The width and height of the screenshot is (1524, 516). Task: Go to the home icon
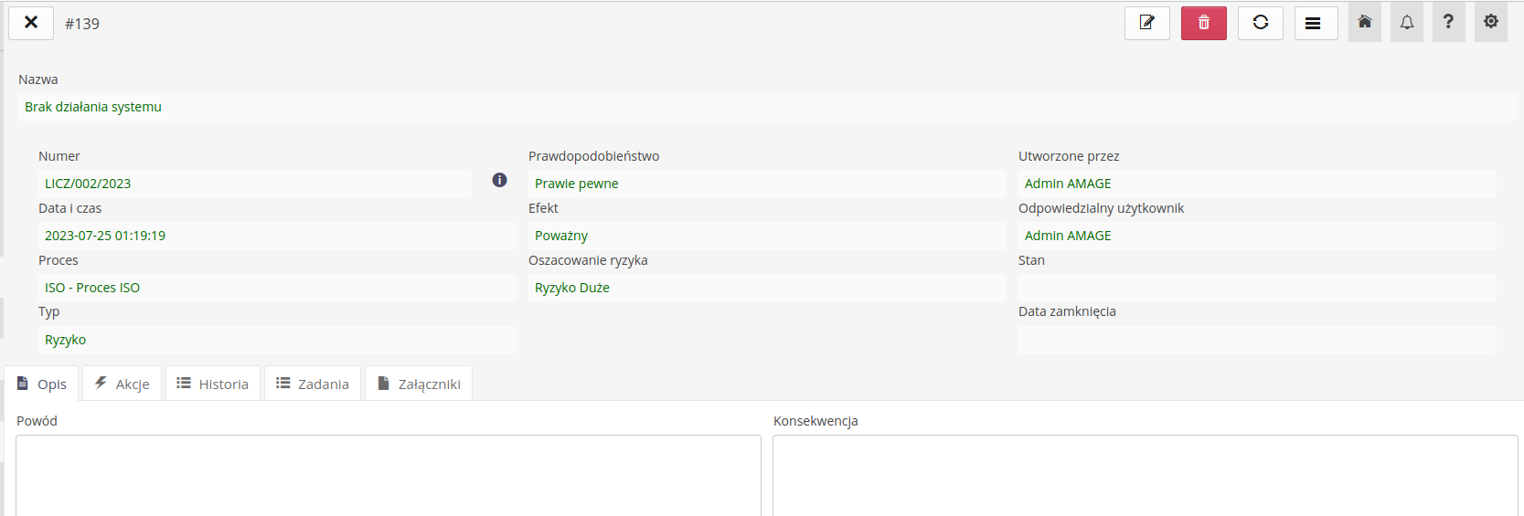tap(1364, 22)
